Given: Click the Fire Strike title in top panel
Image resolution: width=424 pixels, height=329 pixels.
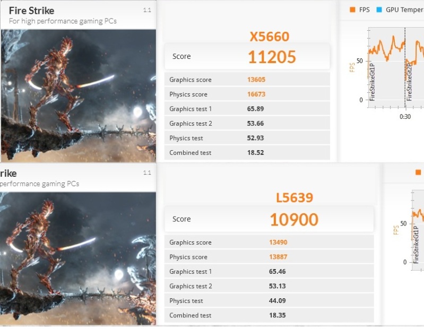Looking at the screenshot, I should coord(32,11).
